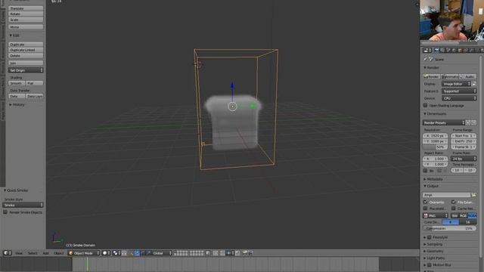Enable the Motion Blur panel checkbox
Viewport: 484px width, 272px height.
430,265
